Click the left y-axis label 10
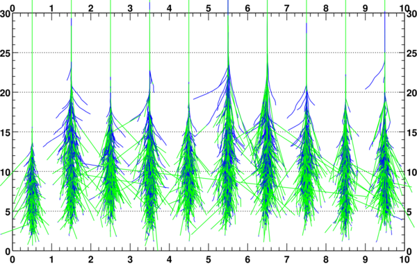The height and width of the screenshot is (264, 417). click(x=5, y=173)
